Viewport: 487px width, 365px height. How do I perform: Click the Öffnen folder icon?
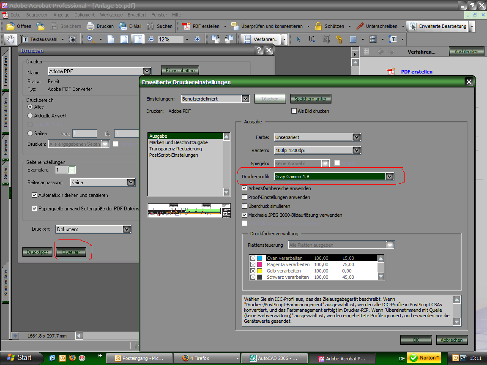(11, 26)
